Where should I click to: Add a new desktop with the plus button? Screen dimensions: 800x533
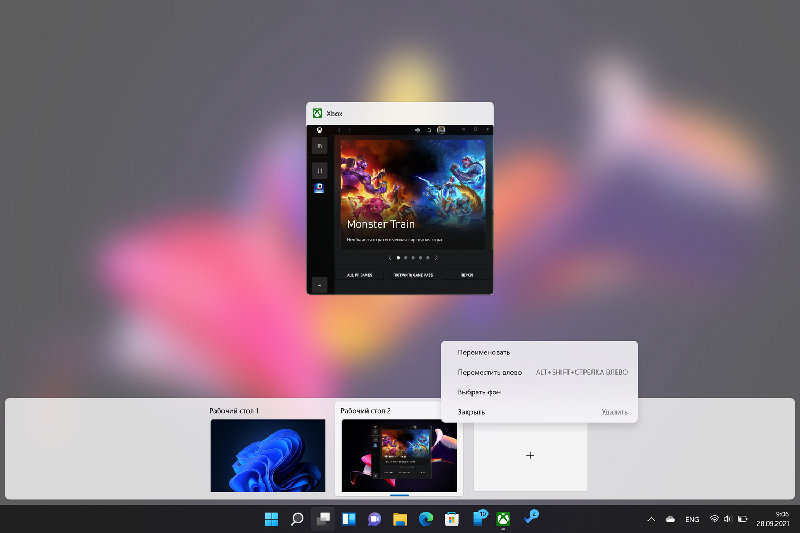(x=530, y=456)
